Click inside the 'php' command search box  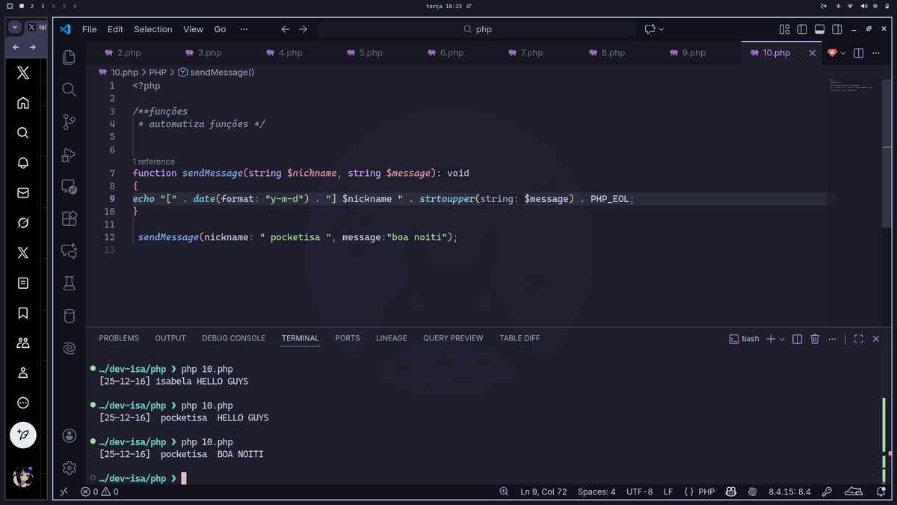pyautogui.click(x=478, y=29)
